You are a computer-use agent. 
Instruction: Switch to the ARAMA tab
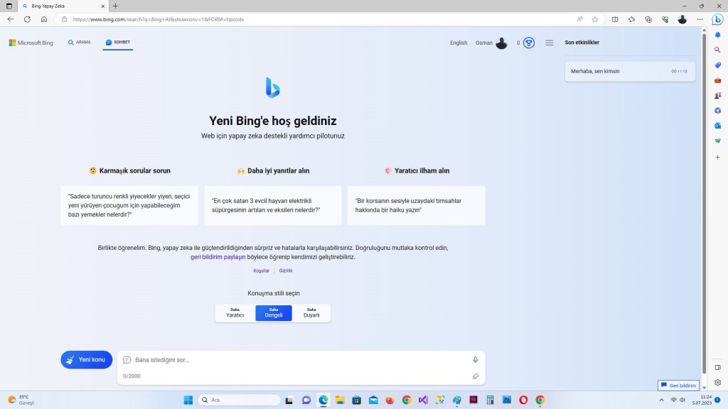[79, 42]
